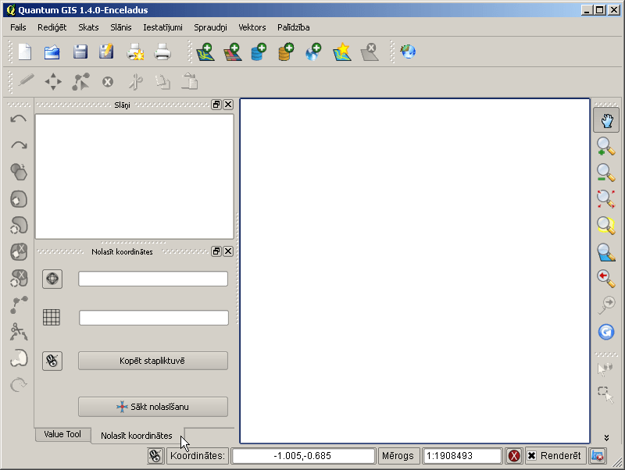
Task: Click copy features icon
Action: (x=162, y=82)
